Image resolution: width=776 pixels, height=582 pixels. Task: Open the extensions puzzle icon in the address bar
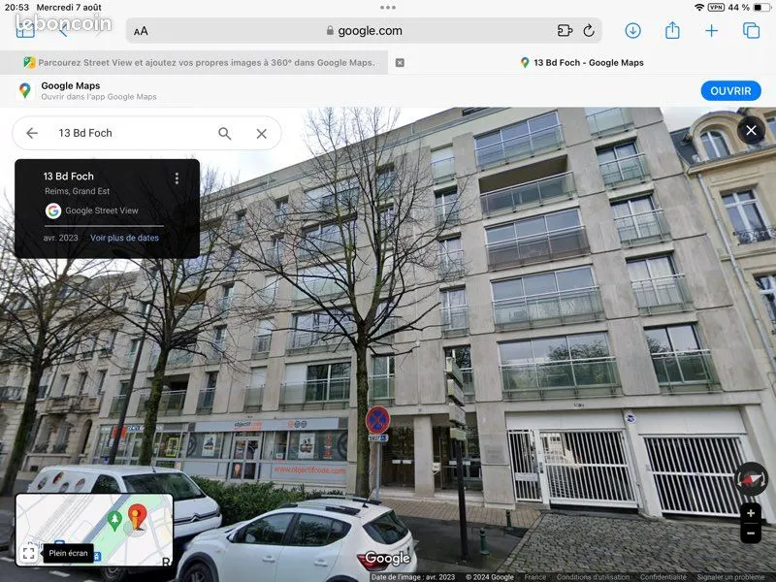pos(565,31)
